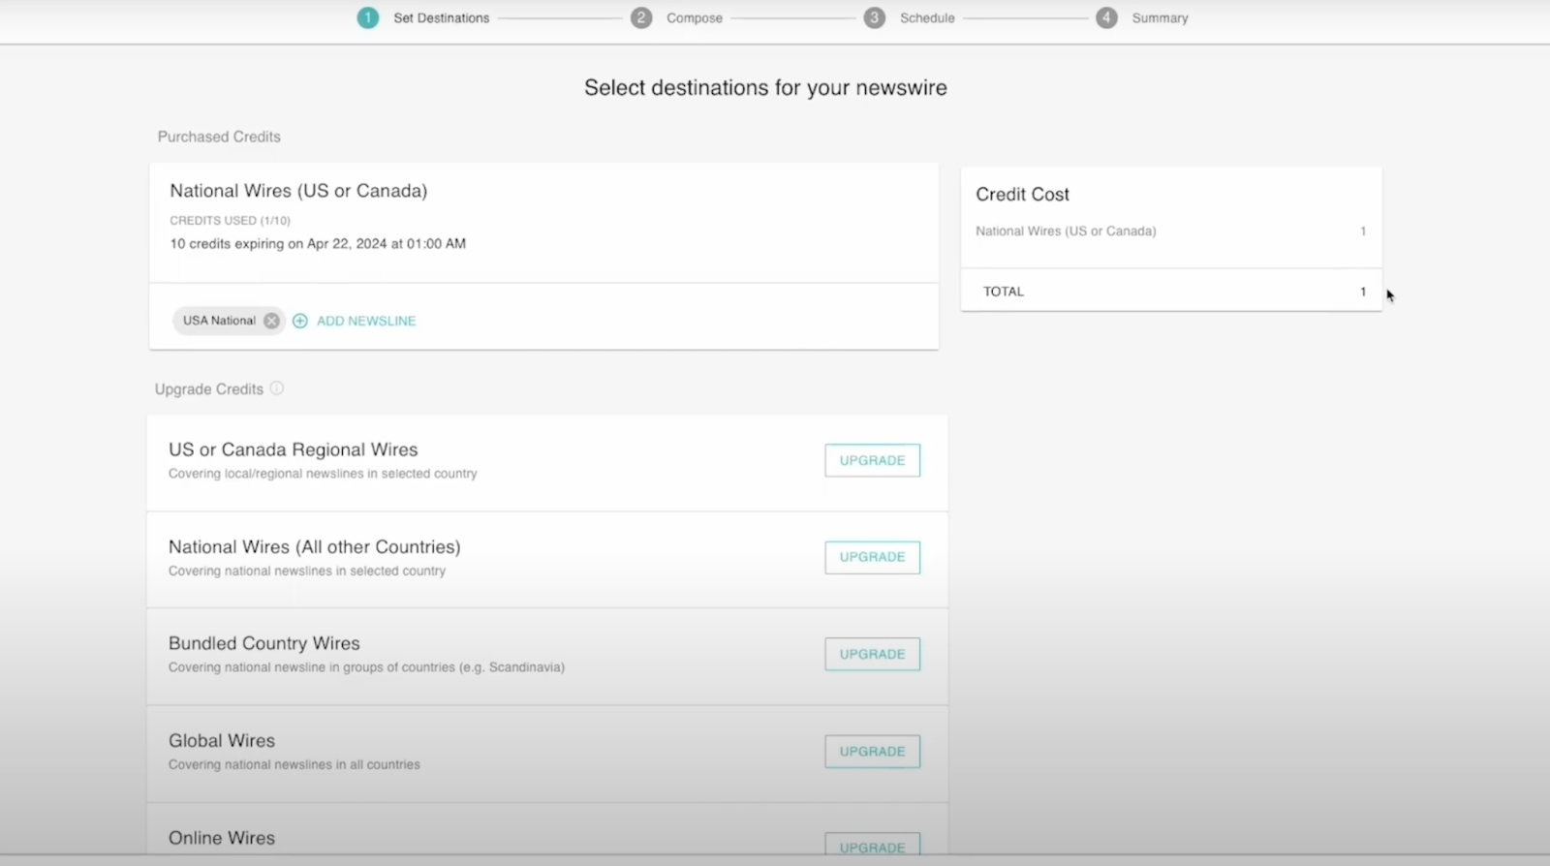Click the 'National Wires (US or Canada)' heading
This screenshot has height=866, width=1550.
click(x=298, y=191)
